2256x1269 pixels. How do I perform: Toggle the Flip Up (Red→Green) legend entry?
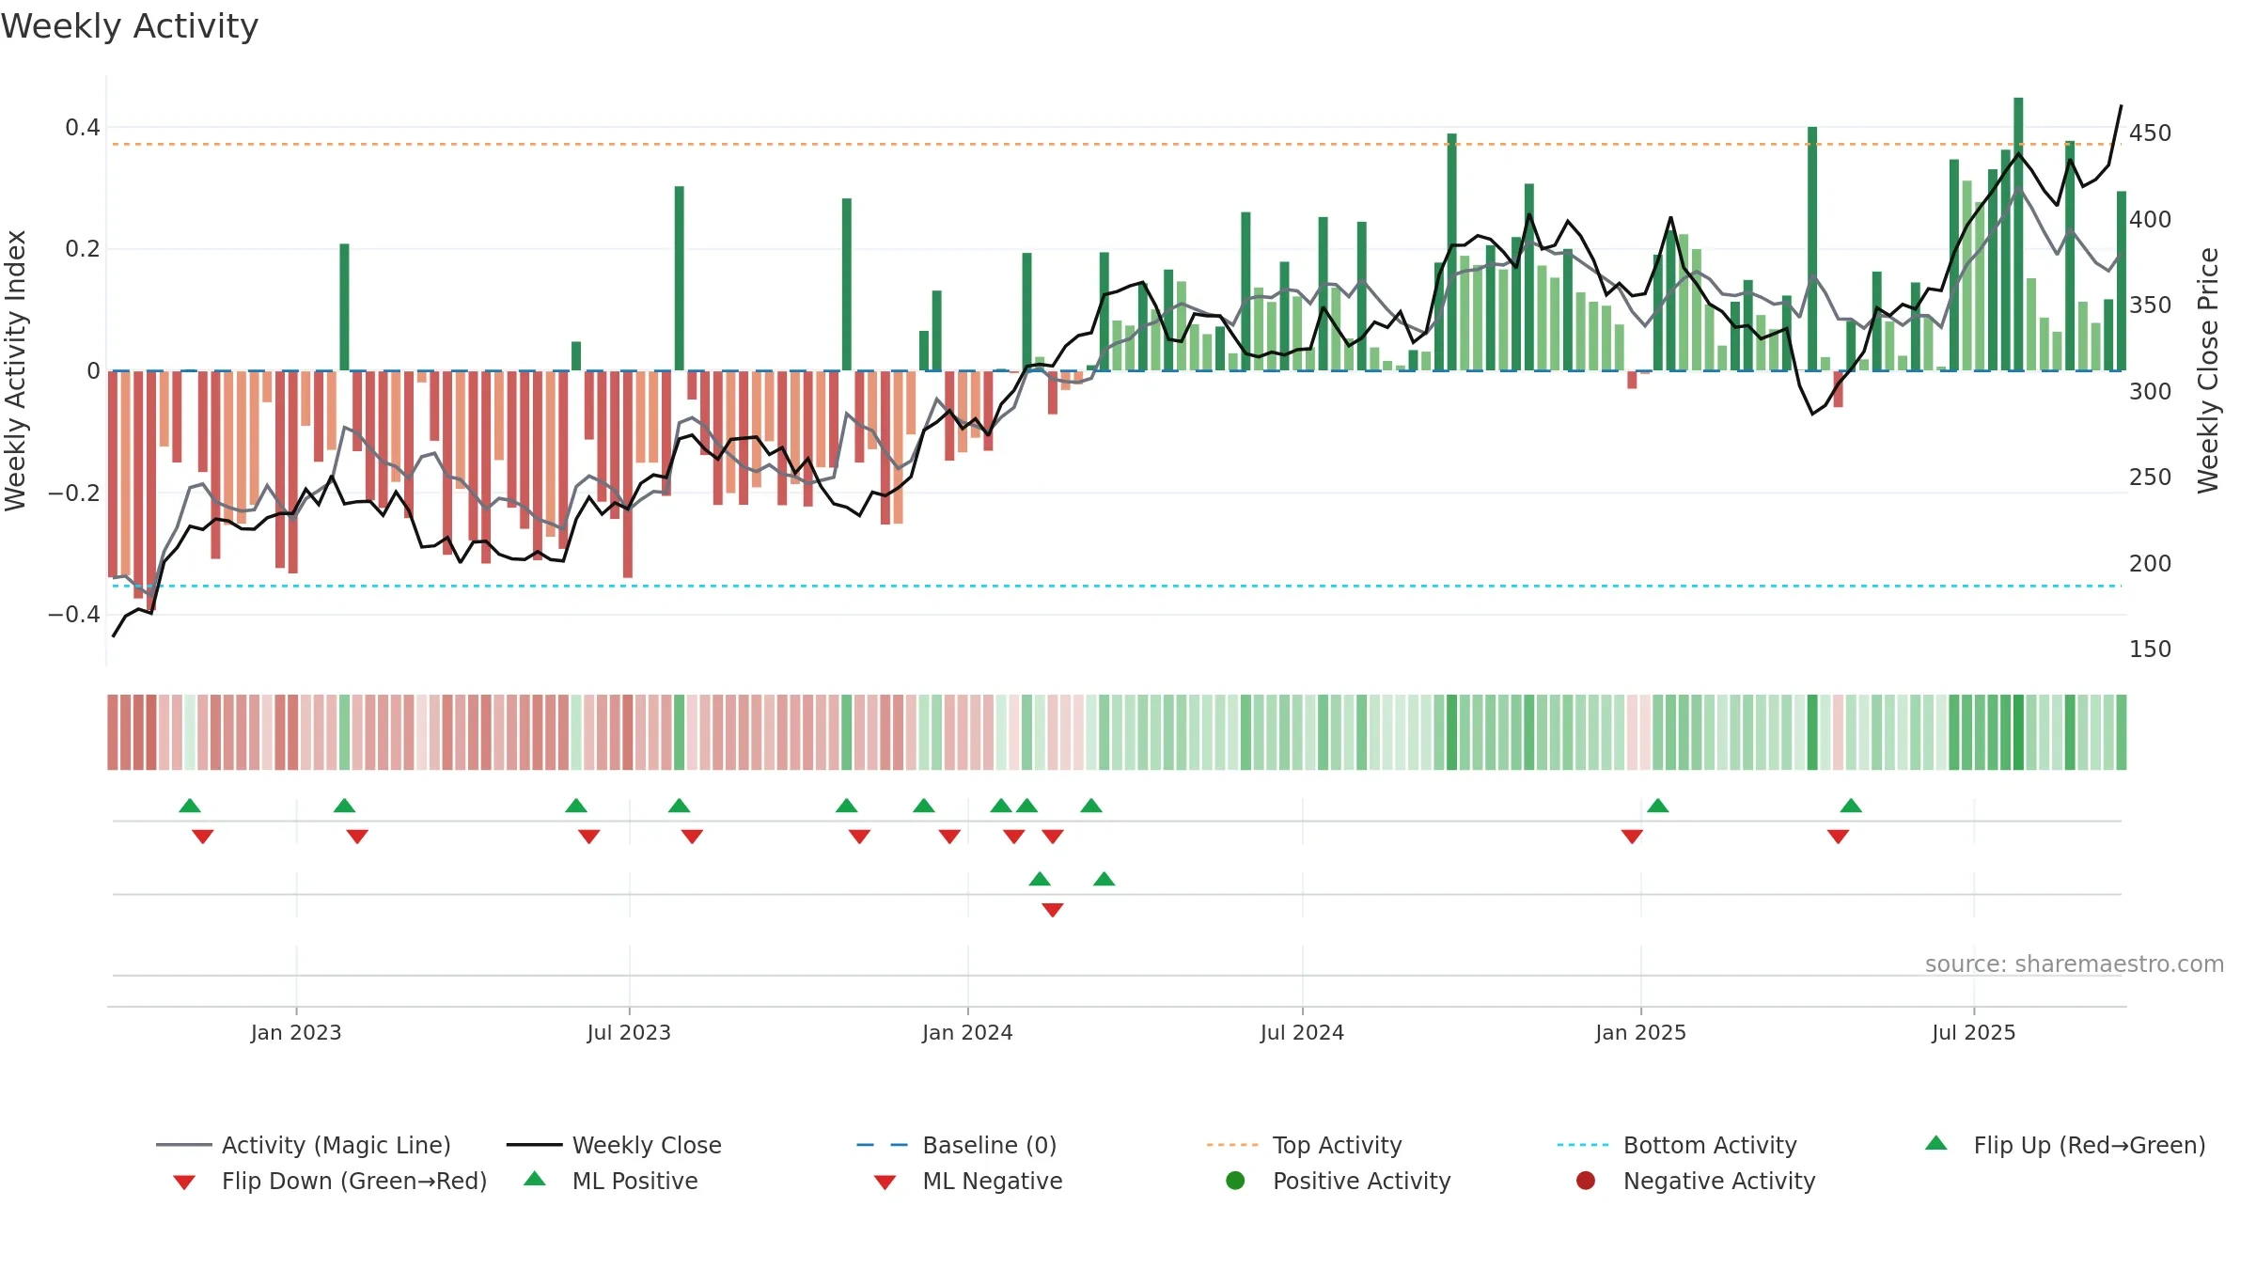click(2065, 1145)
